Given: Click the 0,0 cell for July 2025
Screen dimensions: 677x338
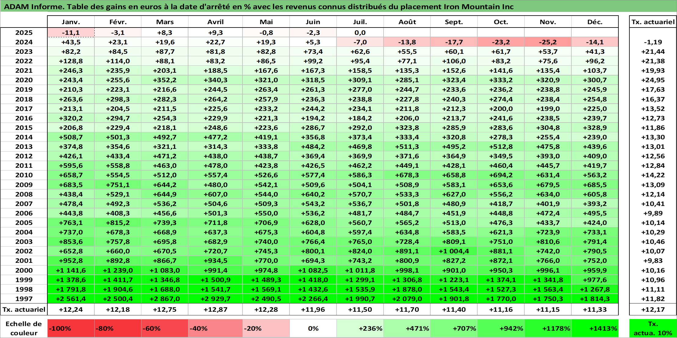Looking at the screenshot, I should pyautogui.click(x=360, y=32).
